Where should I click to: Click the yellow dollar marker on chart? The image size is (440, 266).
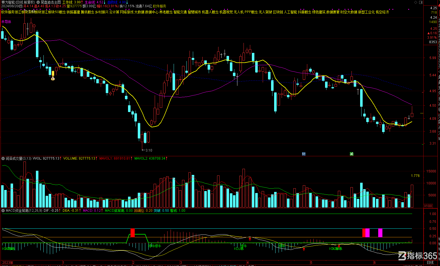pos(53,79)
